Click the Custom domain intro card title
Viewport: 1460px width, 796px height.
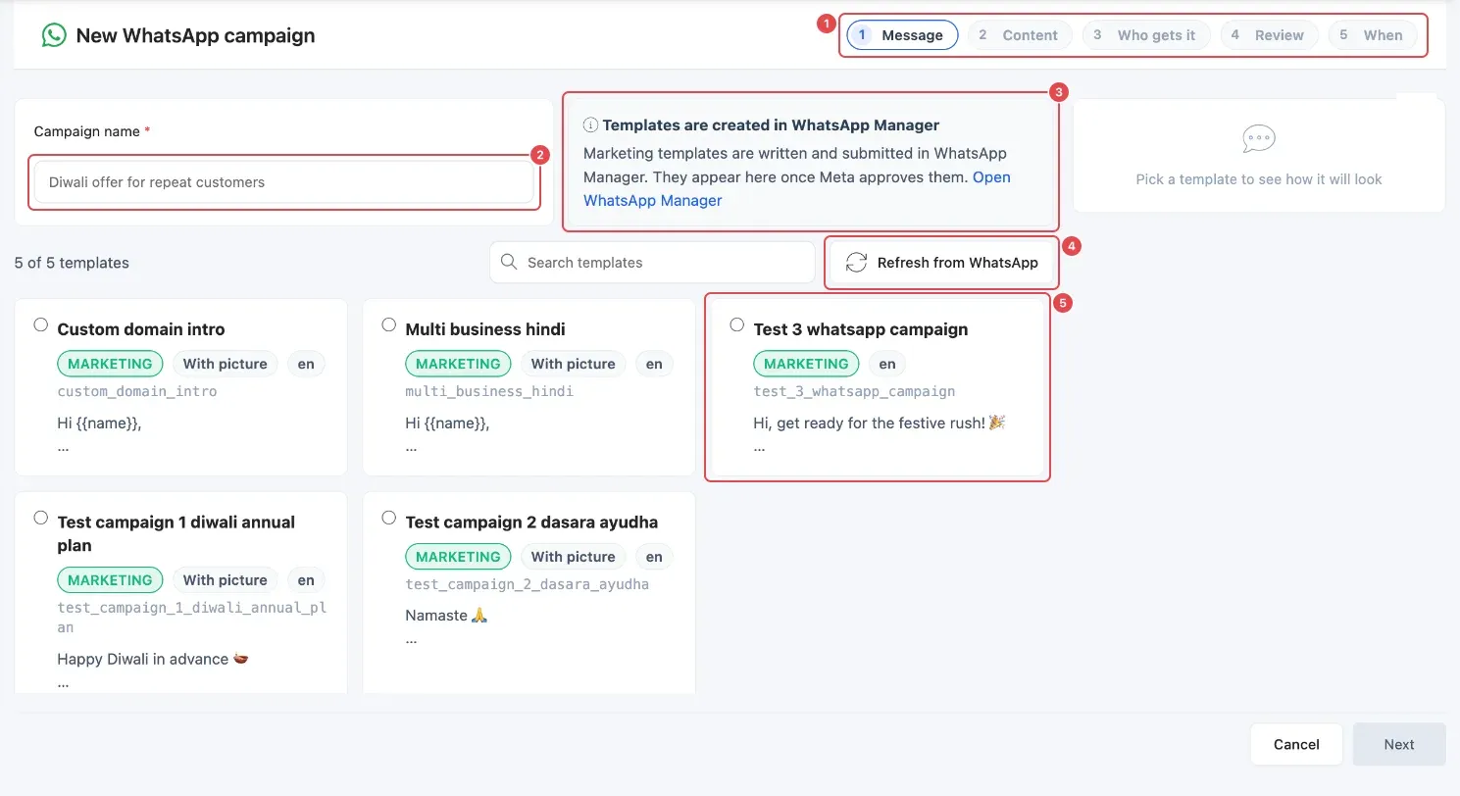[x=141, y=329]
